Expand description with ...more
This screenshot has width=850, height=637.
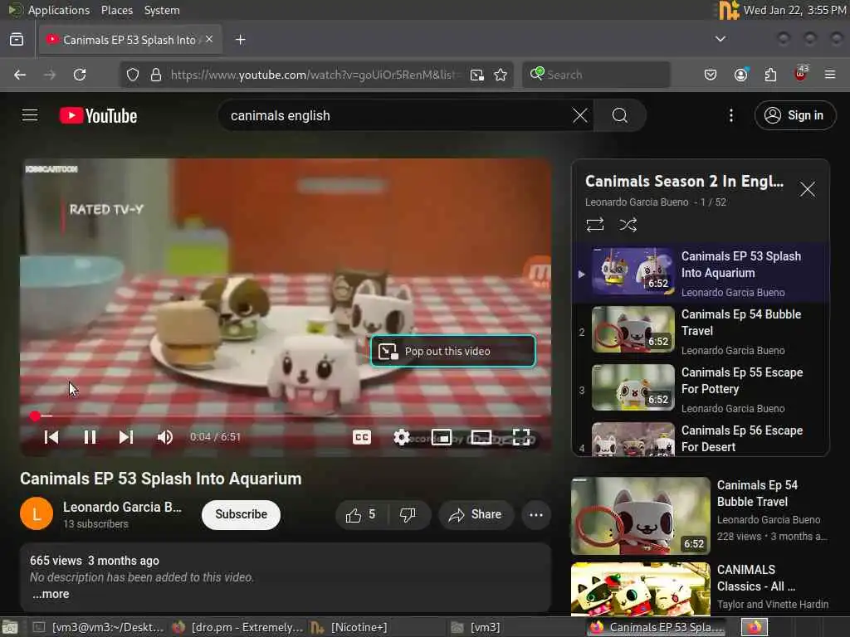click(x=51, y=594)
